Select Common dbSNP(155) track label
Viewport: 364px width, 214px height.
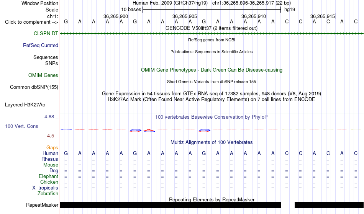(34, 87)
